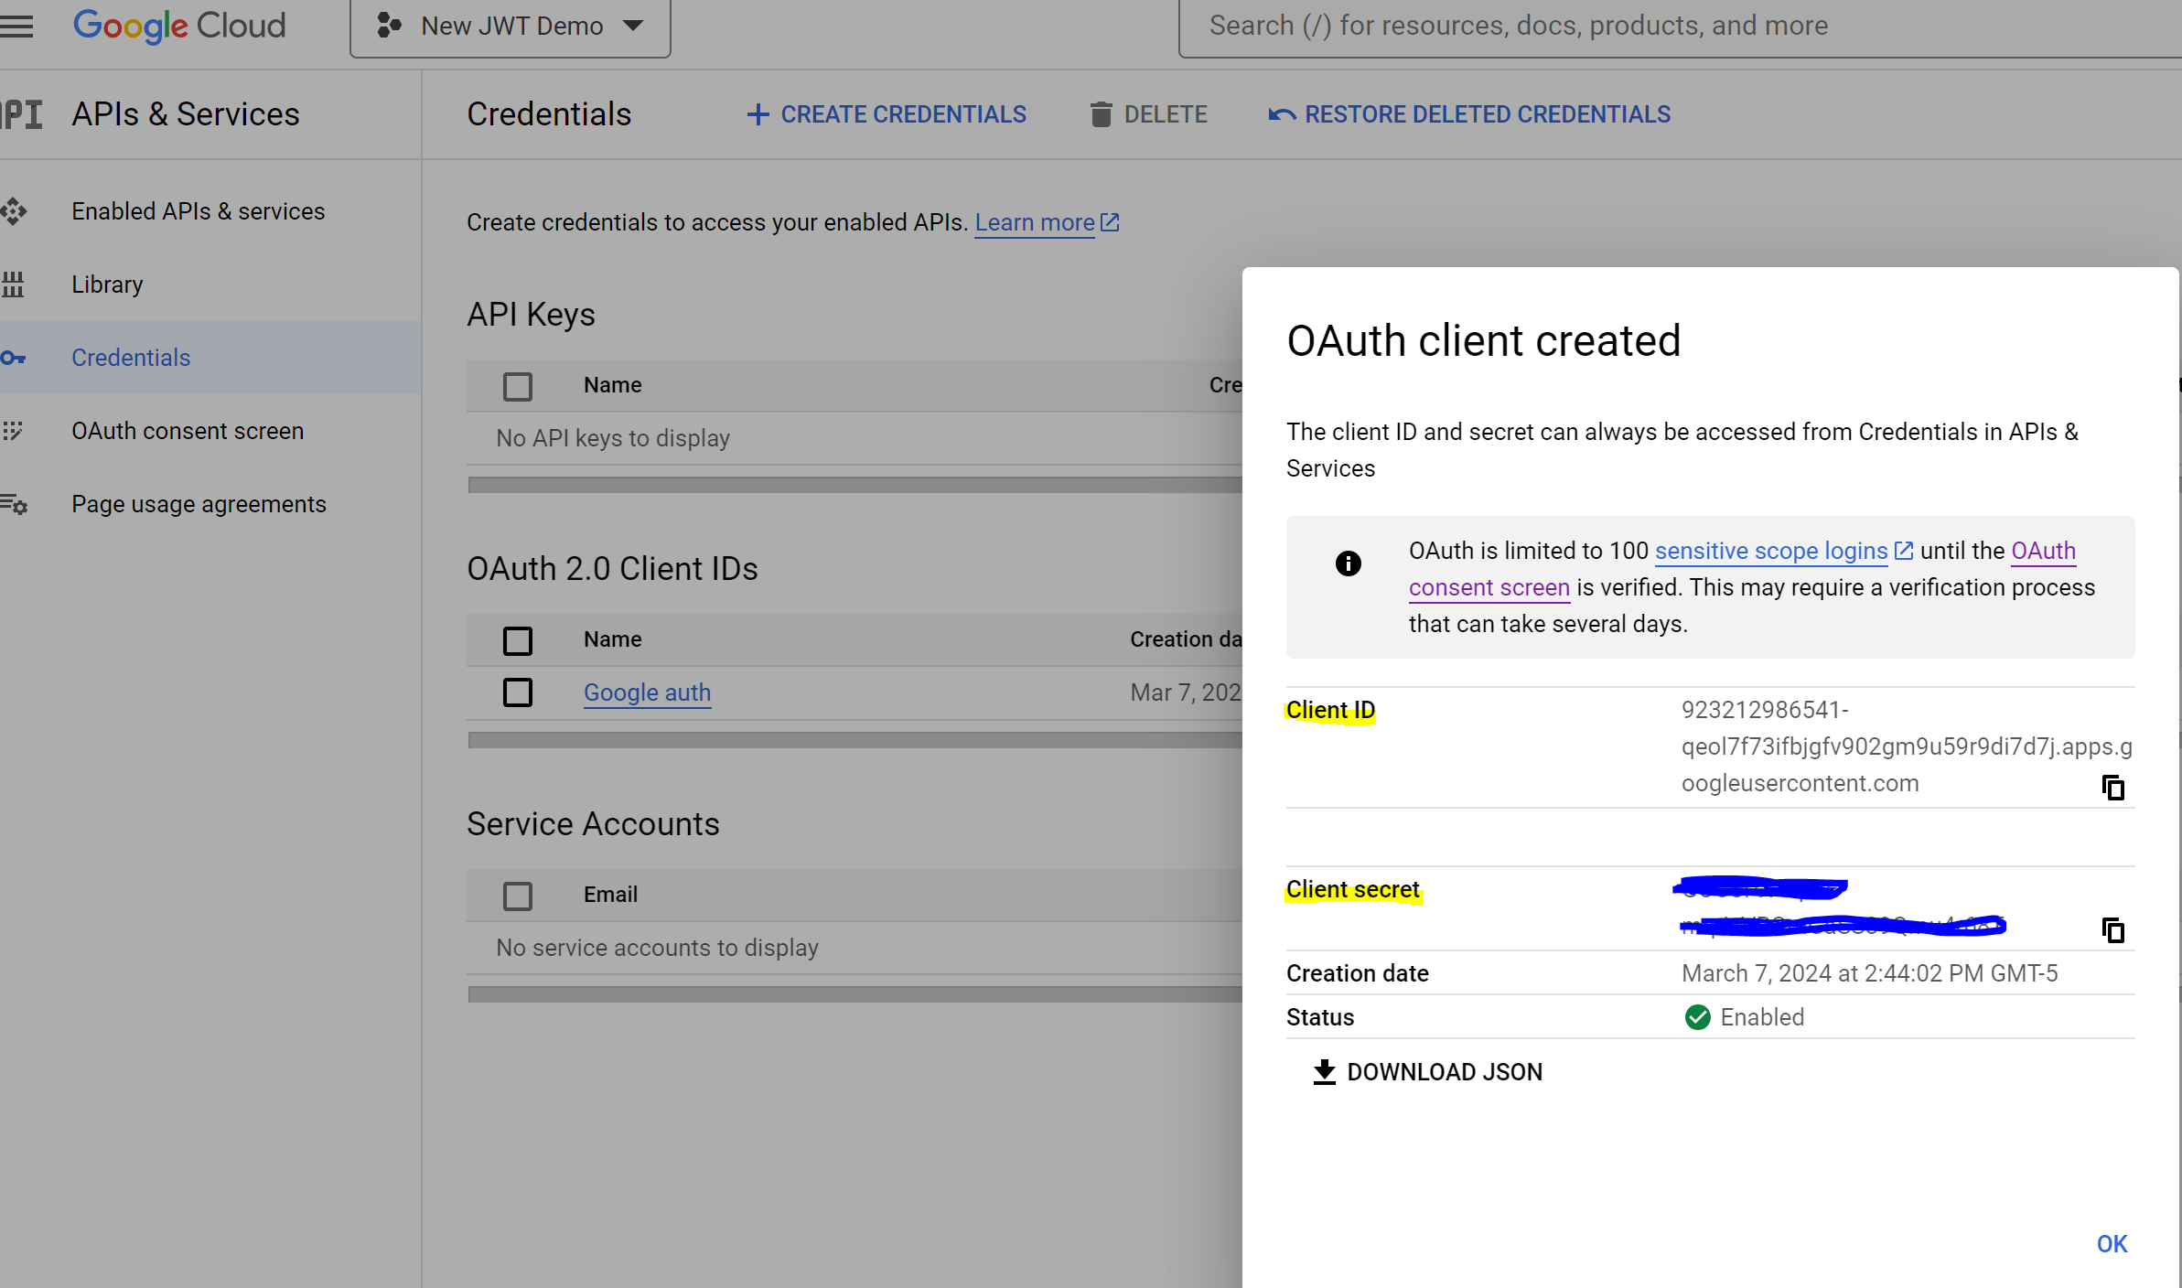Image resolution: width=2182 pixels, height=1288 pixels.
Task: Click the Download JSON icon
Action: point(1323,1071)
